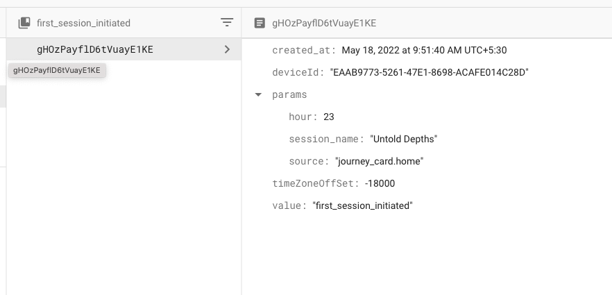The height and width of the screenshot is (295, 612).
Task: Click the value field "first_session_initiated"
Action: point(362,205)
